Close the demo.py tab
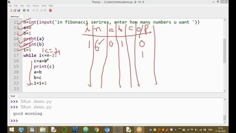 (22, 16)
